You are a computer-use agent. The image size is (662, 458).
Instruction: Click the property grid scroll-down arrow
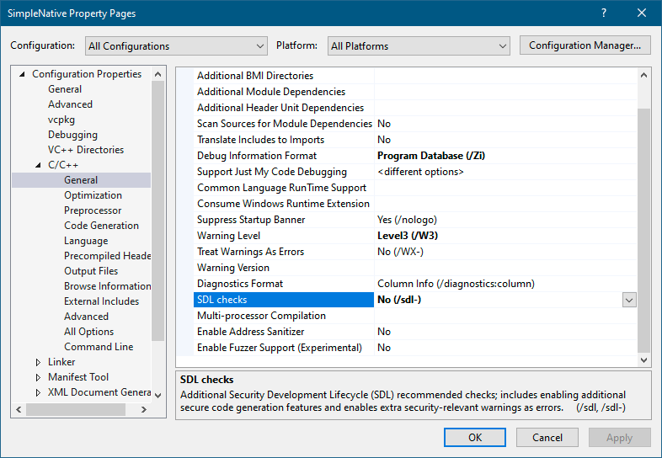pos(644,359)
